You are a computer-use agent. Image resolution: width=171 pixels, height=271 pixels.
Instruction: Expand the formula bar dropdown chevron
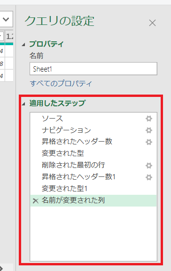point(6,19)
